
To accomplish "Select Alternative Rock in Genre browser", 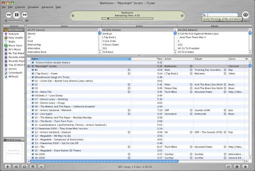I will [63, 52].
